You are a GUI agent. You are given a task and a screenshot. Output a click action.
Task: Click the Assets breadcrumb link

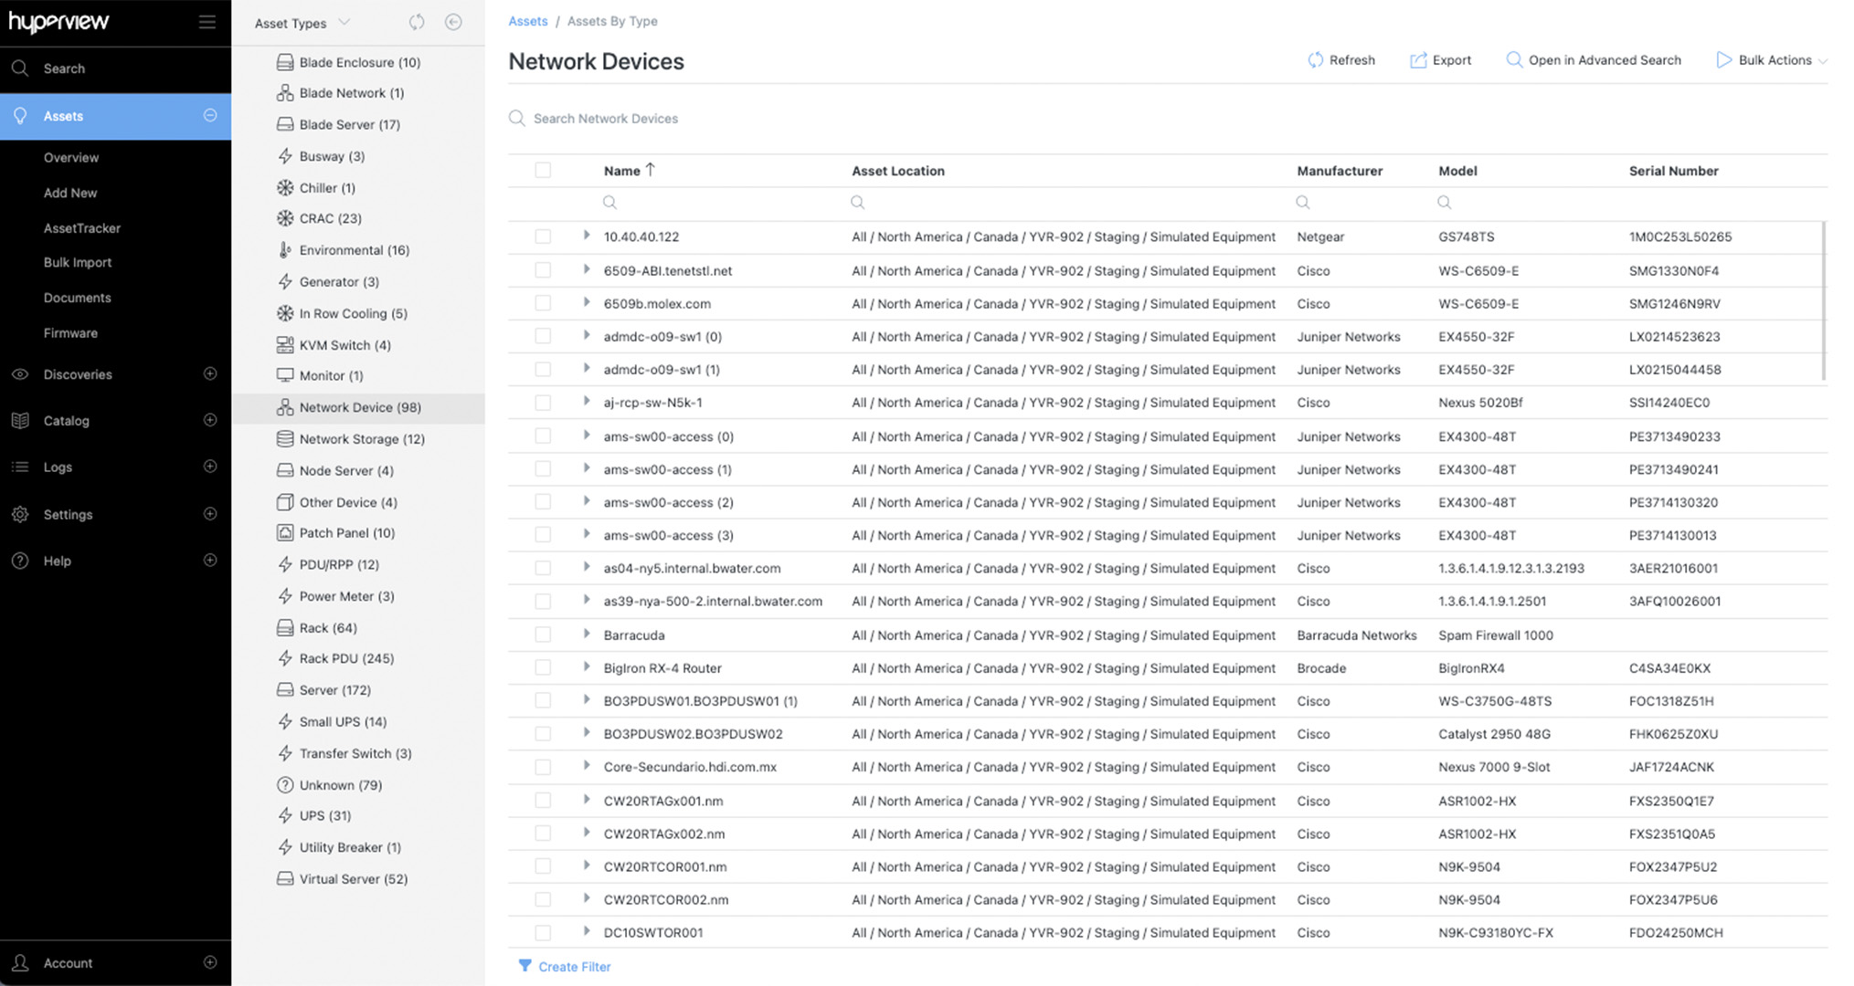click(x=527, y=21)
